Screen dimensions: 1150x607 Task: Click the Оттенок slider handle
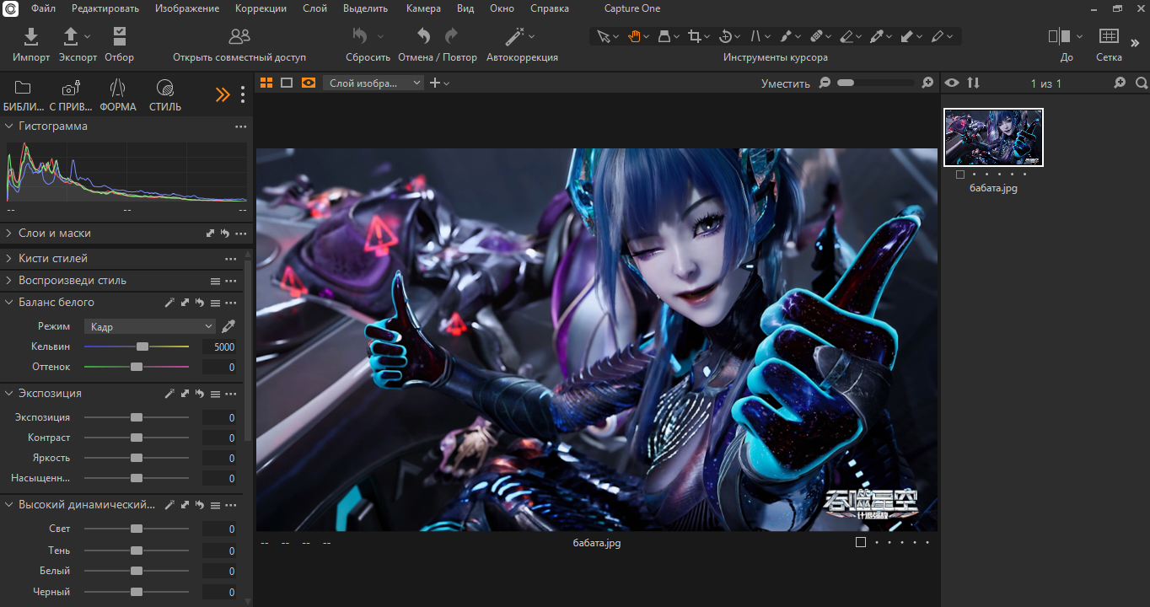click(137, 367)
